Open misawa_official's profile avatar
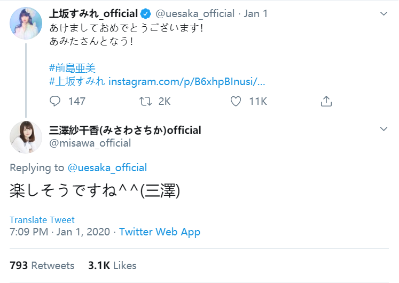The image size is (399, 283). coord(26,137)
